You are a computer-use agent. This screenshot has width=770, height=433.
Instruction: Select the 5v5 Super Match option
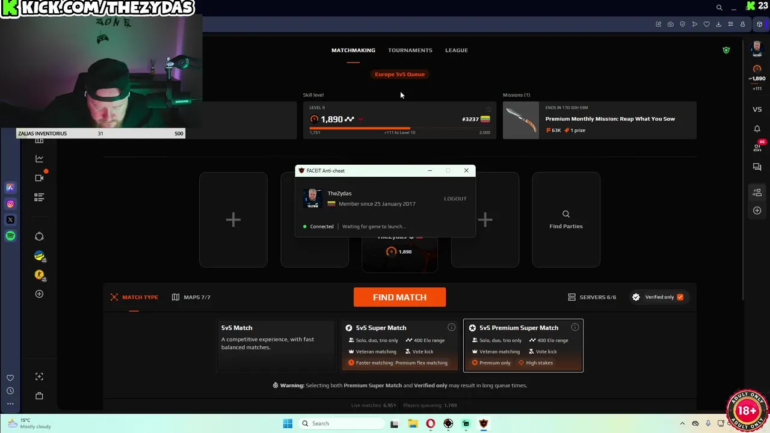coord(399,346)
